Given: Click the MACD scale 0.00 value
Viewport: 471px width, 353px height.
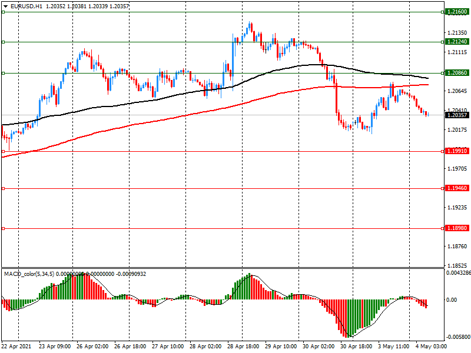Looking at the screenshot, I should coord(452,300).
